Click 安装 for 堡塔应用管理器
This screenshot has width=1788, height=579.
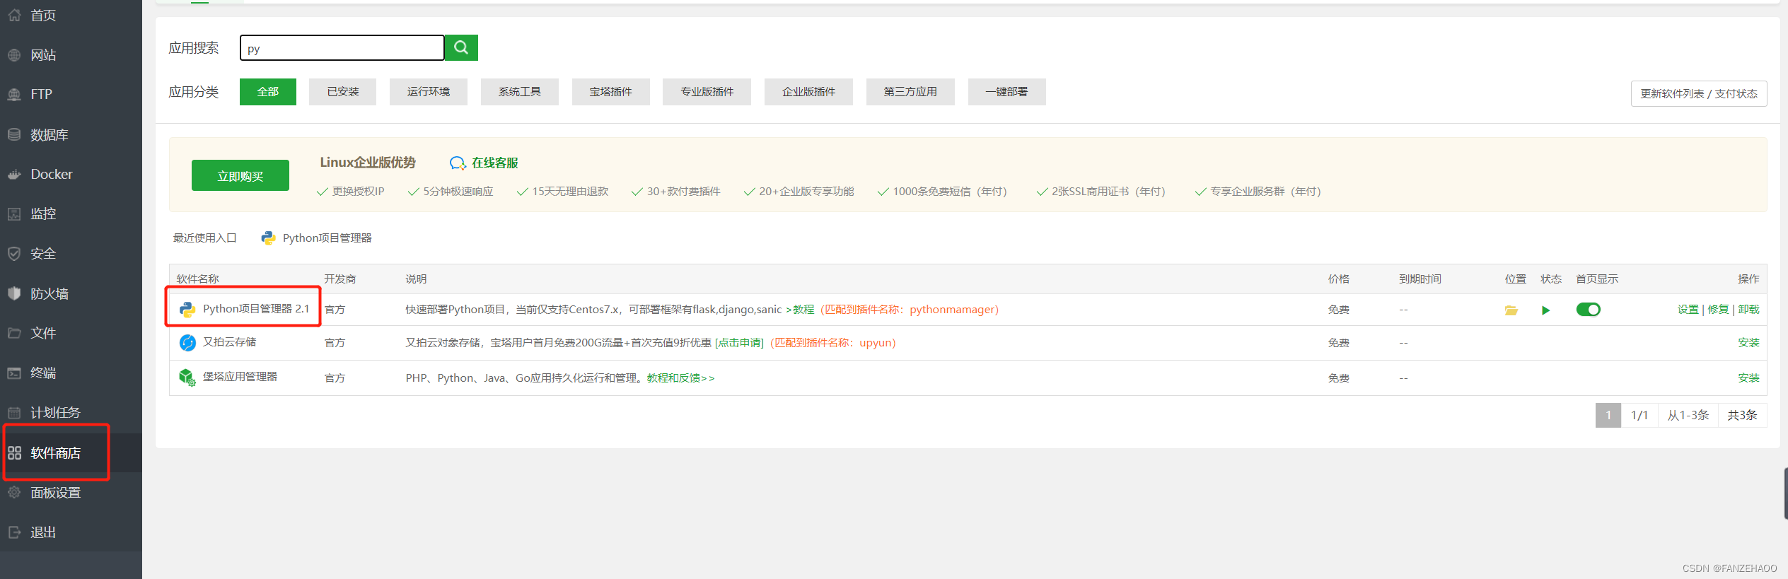pos(1748,378)
